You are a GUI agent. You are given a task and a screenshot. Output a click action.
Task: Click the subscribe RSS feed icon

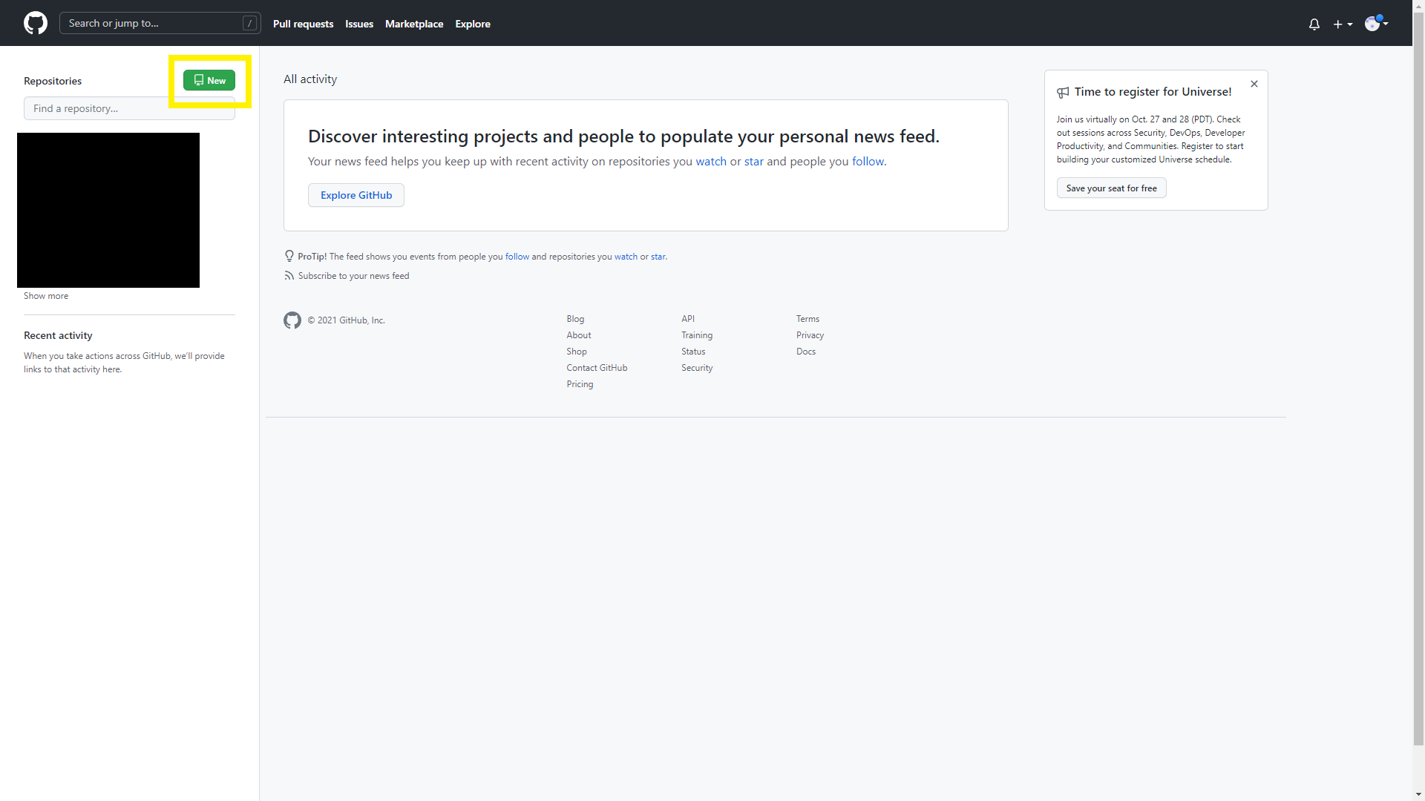pyautogui.click(x=288, y=276)
